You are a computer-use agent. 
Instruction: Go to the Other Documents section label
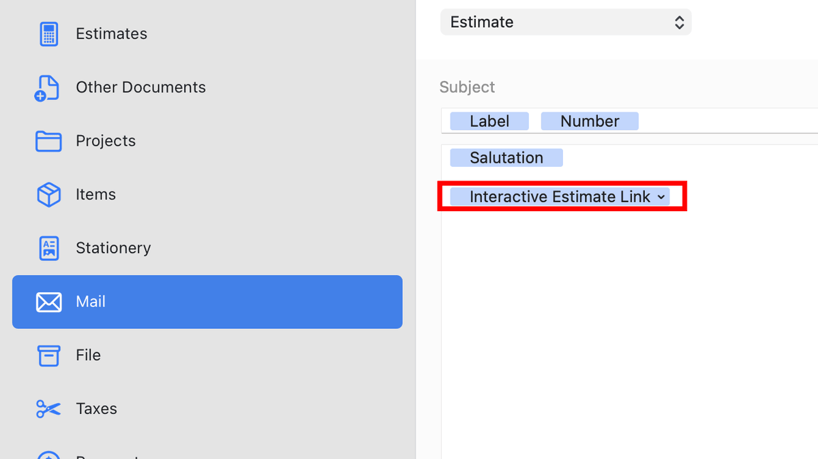(x=140, y=87)
